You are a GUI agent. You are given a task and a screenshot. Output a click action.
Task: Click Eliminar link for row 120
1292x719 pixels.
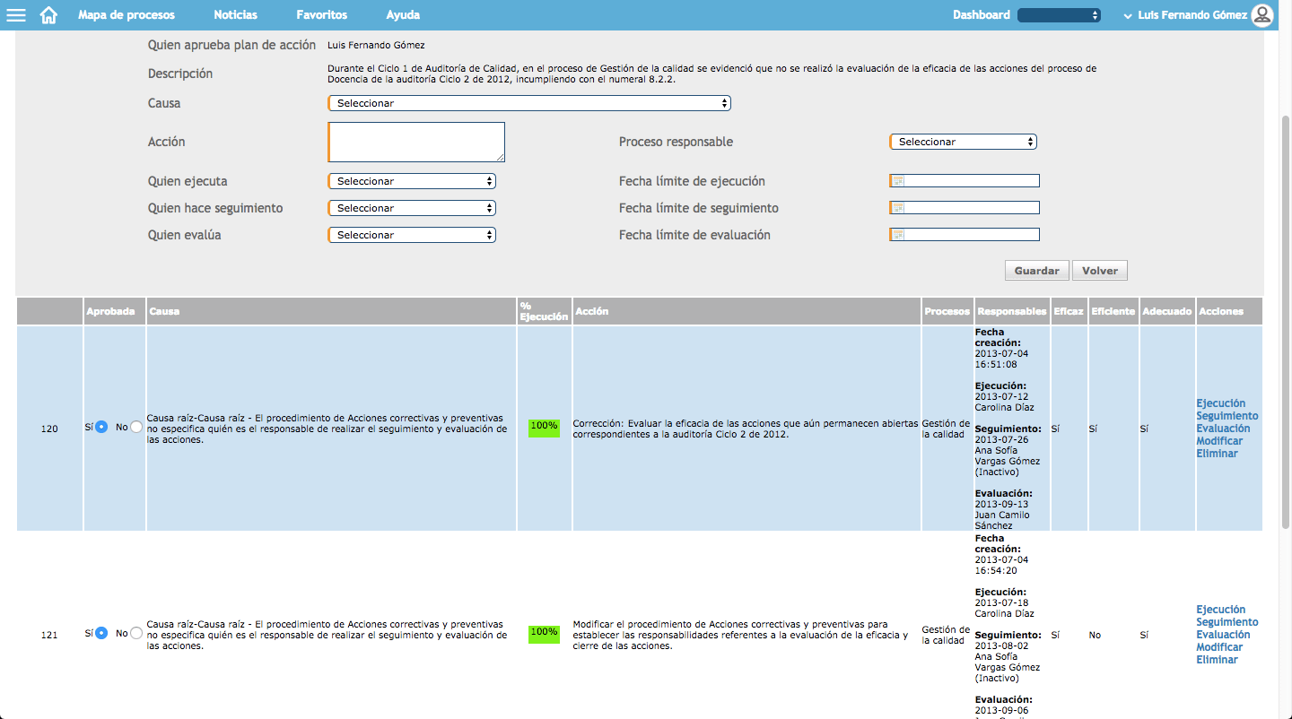click(1217, 454)
